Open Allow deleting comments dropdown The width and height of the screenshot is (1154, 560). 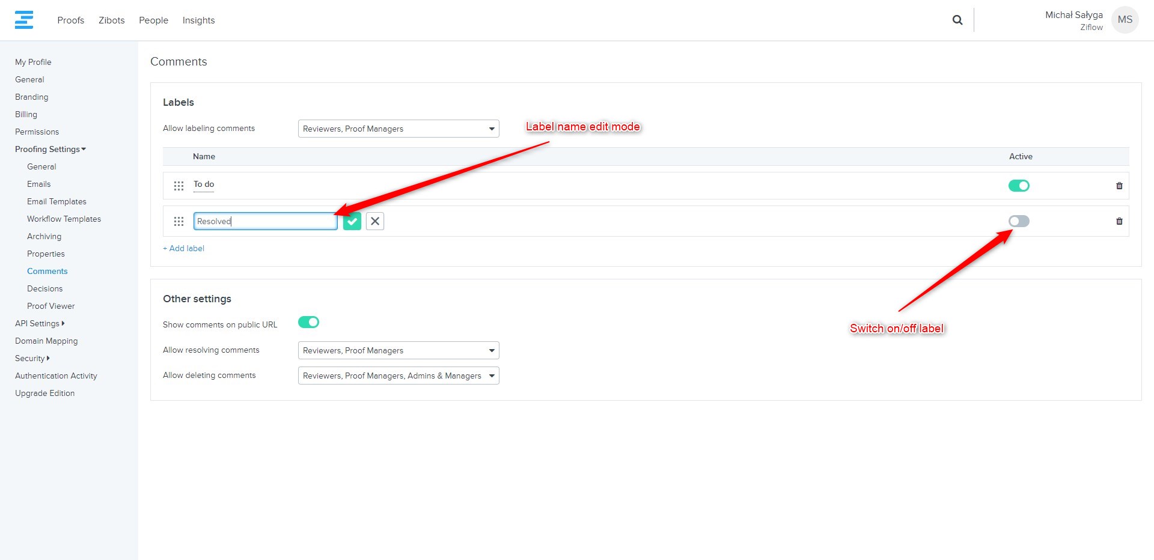[398, 376]
